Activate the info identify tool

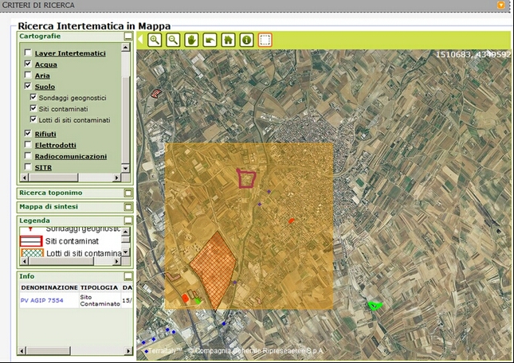pyautogui.click(x=246, y=41)
